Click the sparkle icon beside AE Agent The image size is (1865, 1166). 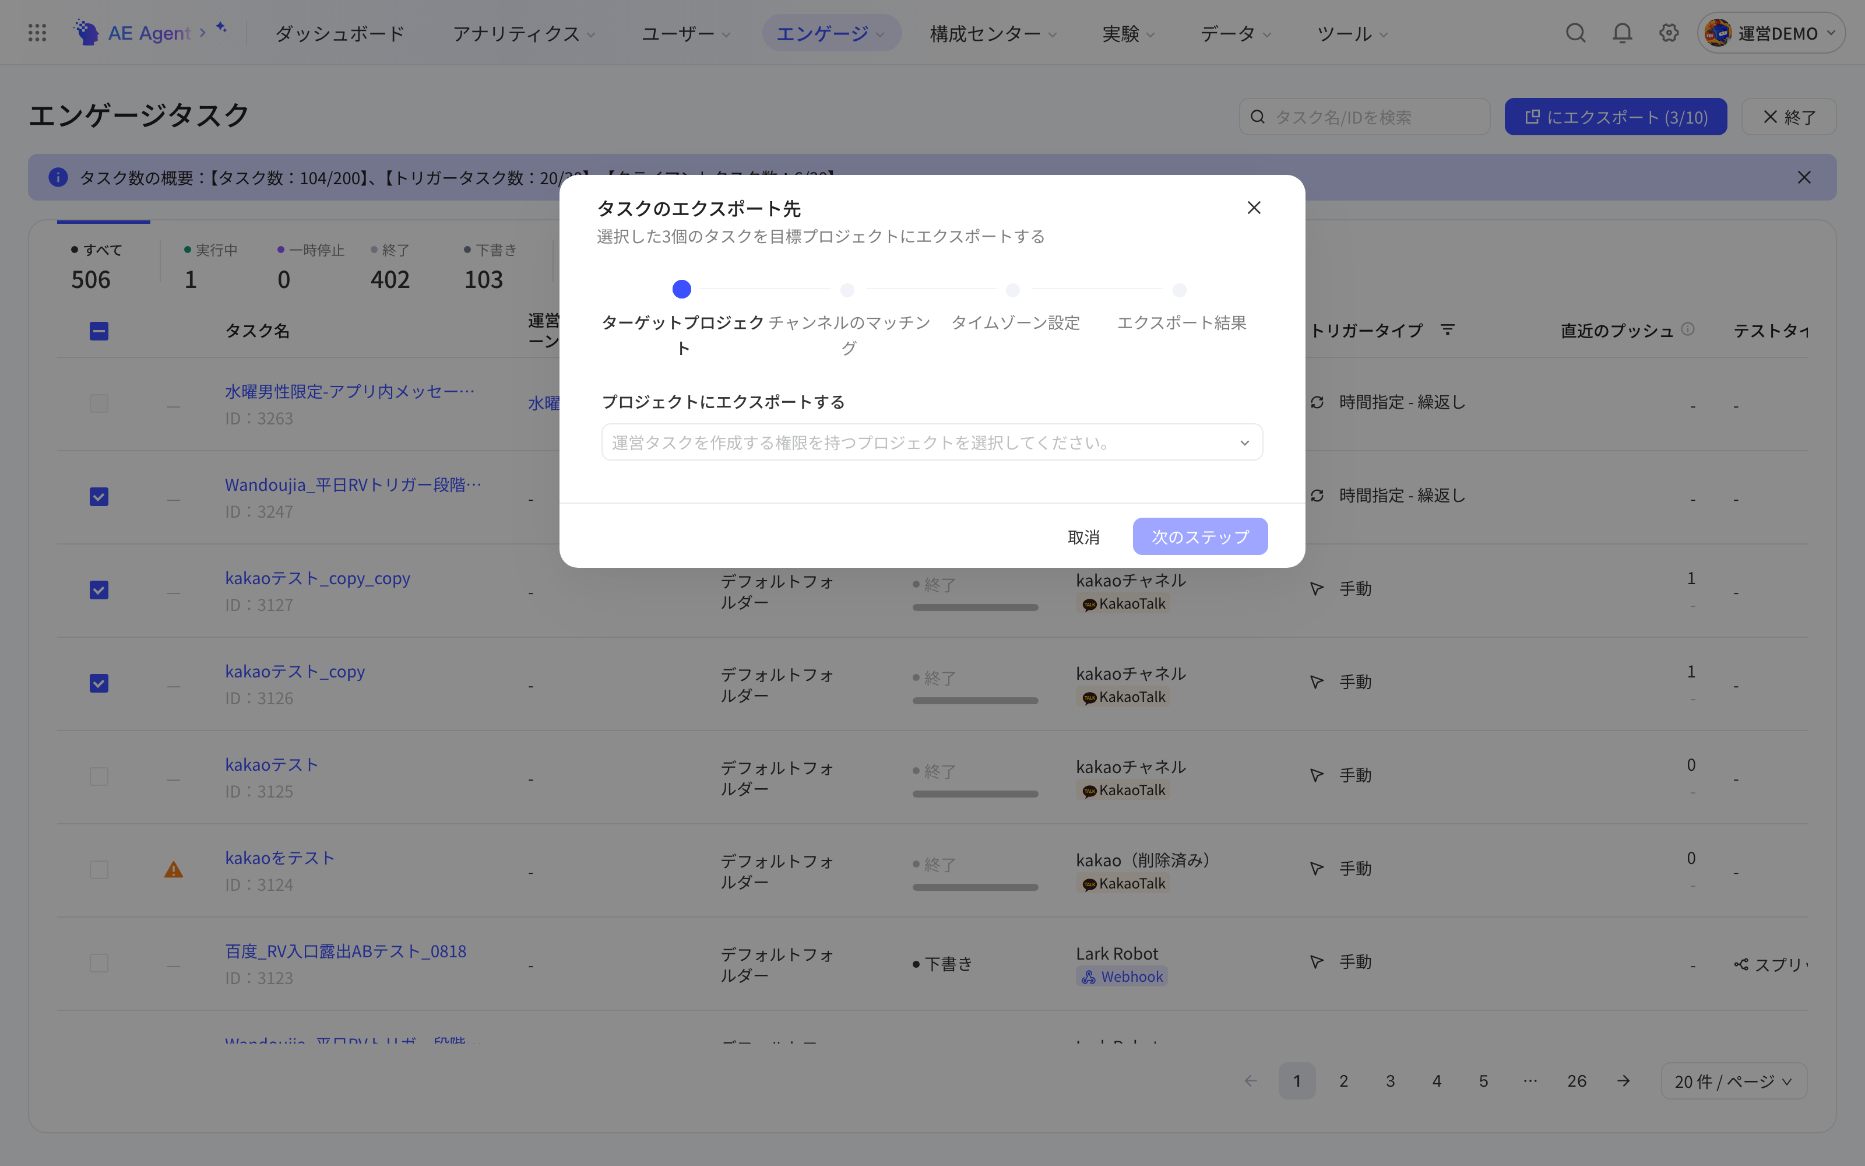221,28
